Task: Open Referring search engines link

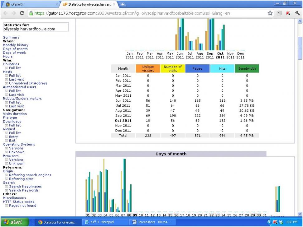Action: 30,175
